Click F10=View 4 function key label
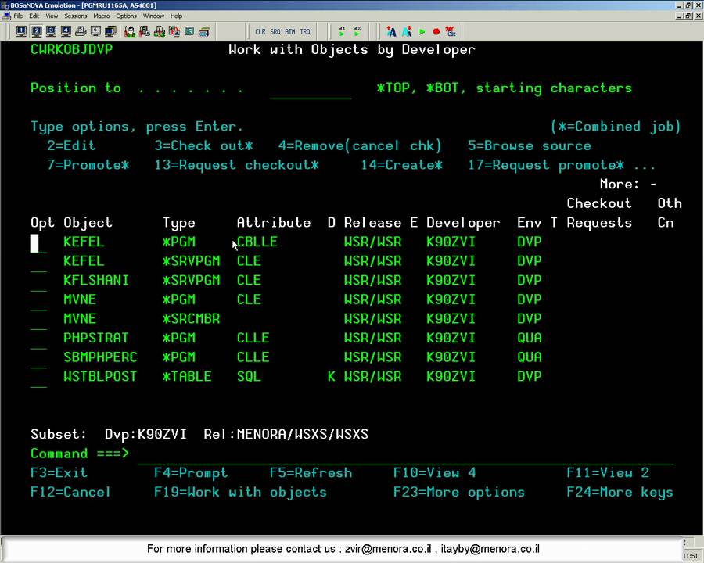Image resolution: width=704 pixels, height=563 pixels. [x=435, y=473]
